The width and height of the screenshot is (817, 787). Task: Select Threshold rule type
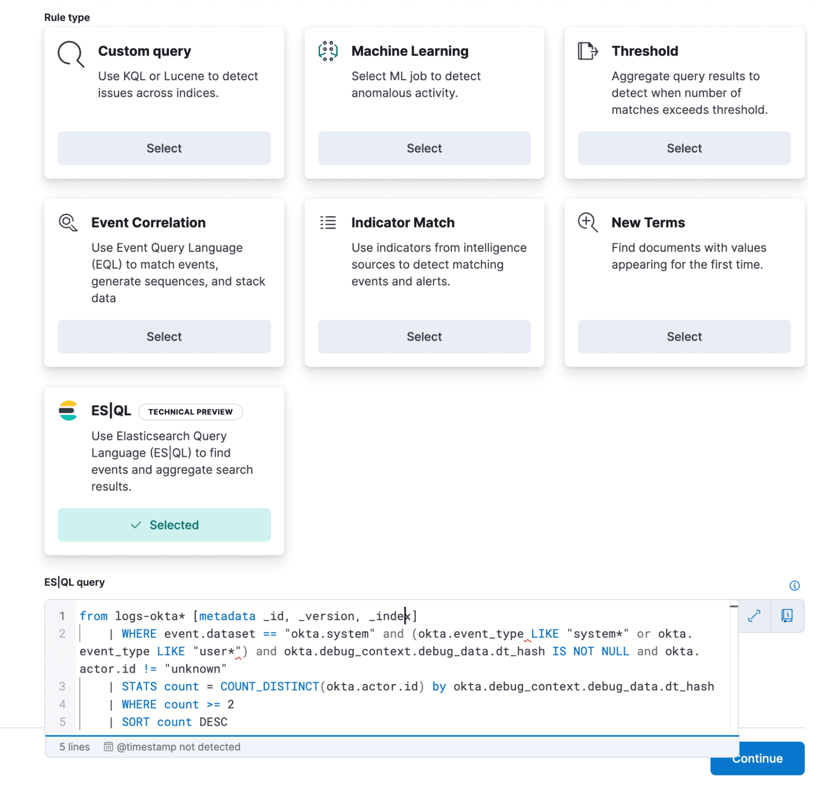[684, 148]
